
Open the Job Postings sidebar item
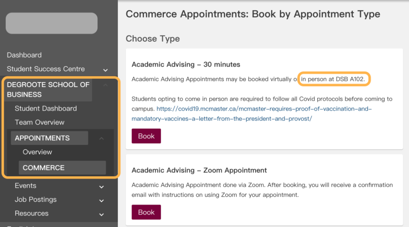click(x=36, y=200)
